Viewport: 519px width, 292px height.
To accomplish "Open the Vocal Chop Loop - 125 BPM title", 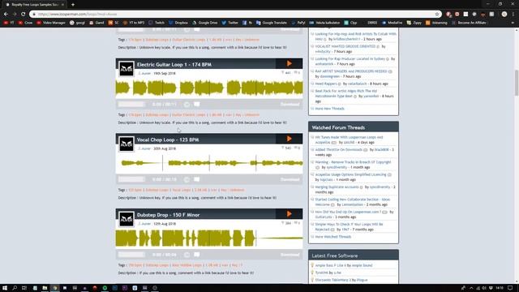I will (168, 140).
